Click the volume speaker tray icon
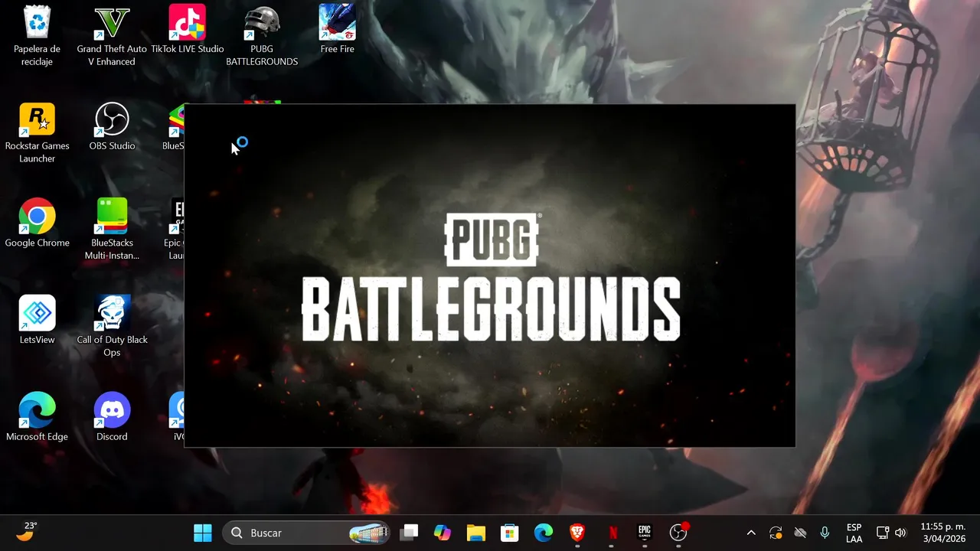The image size is (980, 551). [900, 533]
